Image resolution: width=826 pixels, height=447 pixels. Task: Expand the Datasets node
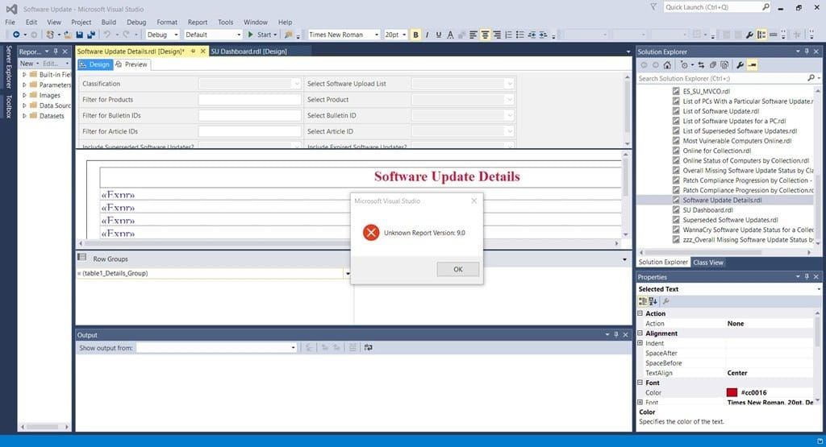point(24,116)
